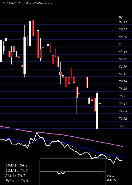Click the 76.9 price axis label
The width and height of the screenshot is (132, 185).
122,96
